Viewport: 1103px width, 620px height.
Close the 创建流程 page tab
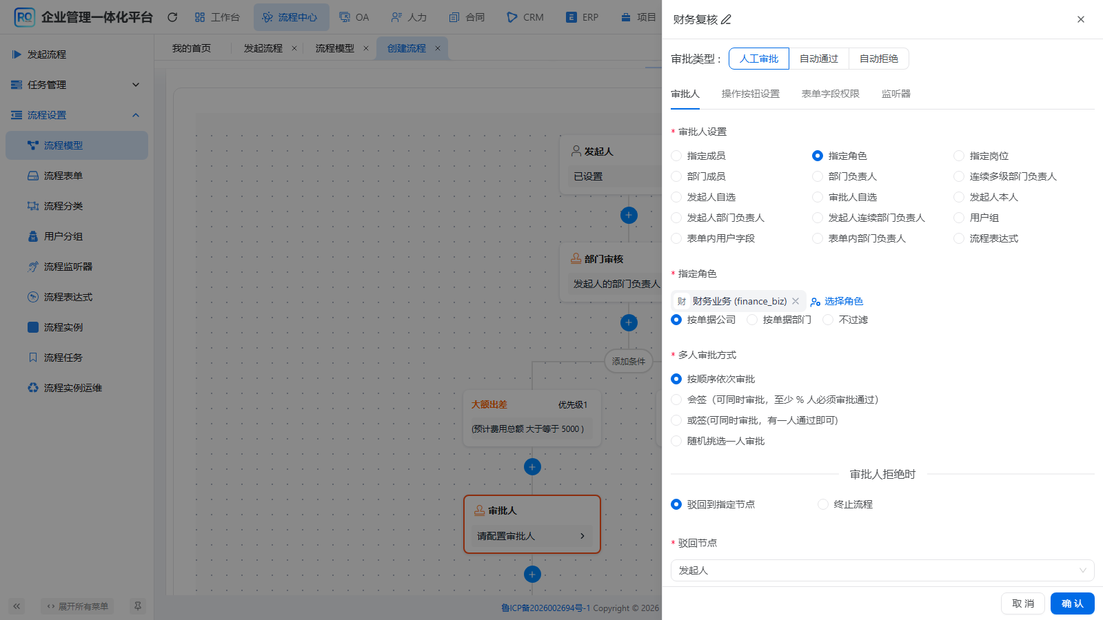438,48
